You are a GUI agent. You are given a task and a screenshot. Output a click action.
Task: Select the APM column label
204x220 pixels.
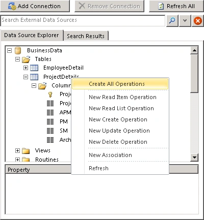(x=65, y=112)
